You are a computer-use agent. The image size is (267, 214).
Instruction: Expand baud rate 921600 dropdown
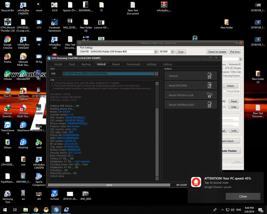(x=172, y=52)
